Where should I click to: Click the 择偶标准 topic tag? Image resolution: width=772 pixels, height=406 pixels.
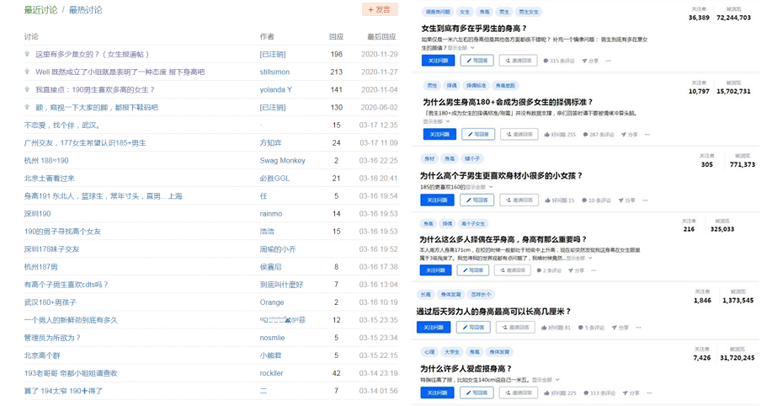[x=477, y=86]
